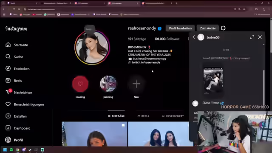Open the Suche search icon
Image resolution: width=272 pixels, height=153 pixels.
(8, 57)
